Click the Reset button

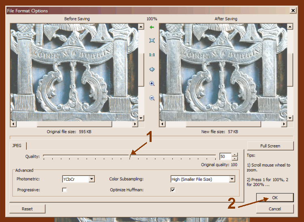pyautogui.click(x=27, y=209)
